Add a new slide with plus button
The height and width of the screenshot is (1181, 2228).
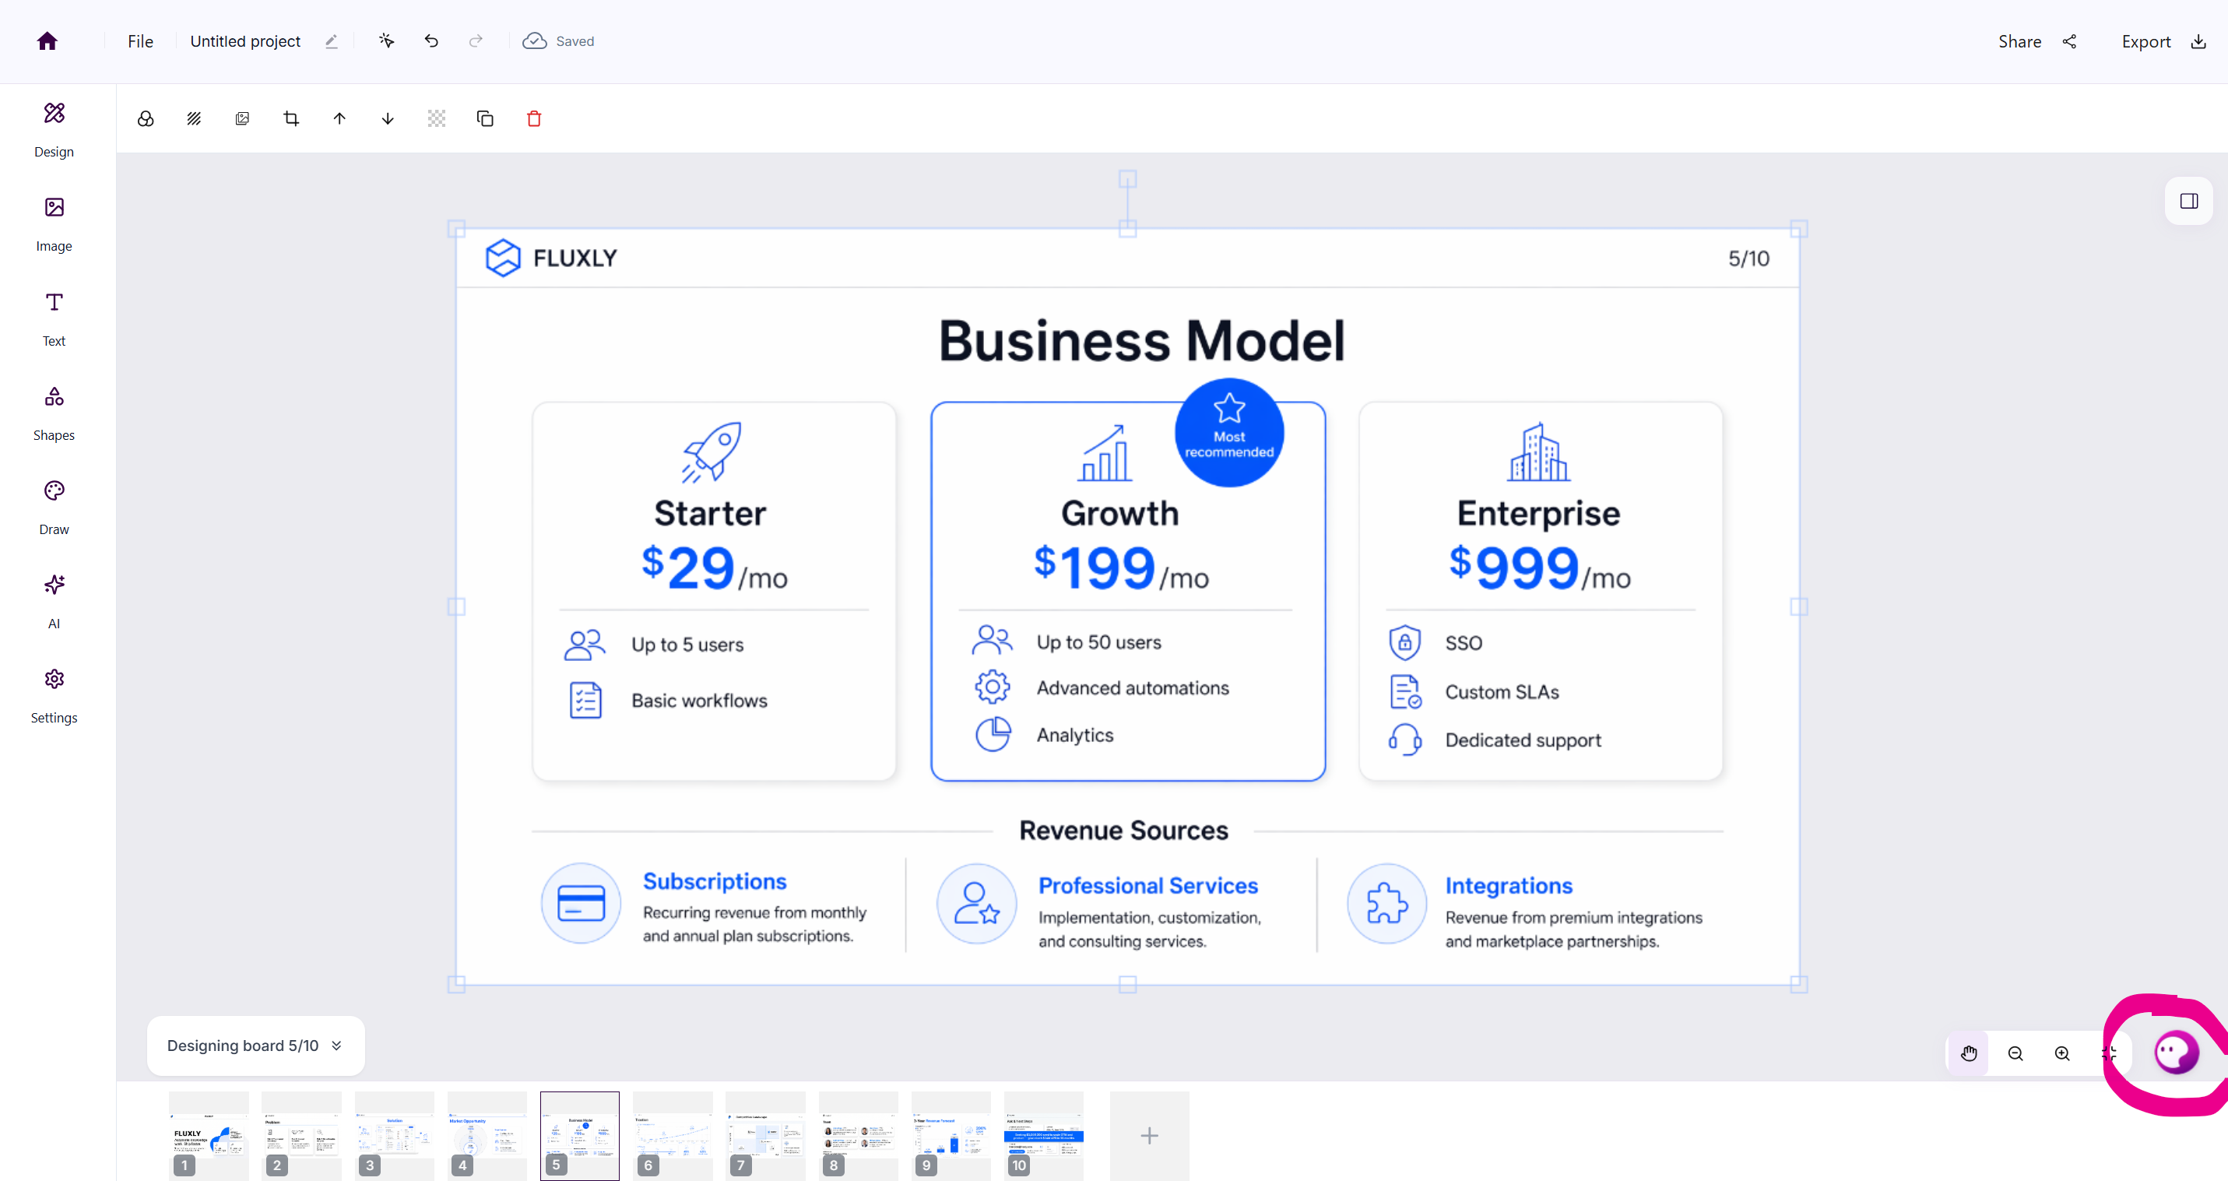tap(1150, 1135)
